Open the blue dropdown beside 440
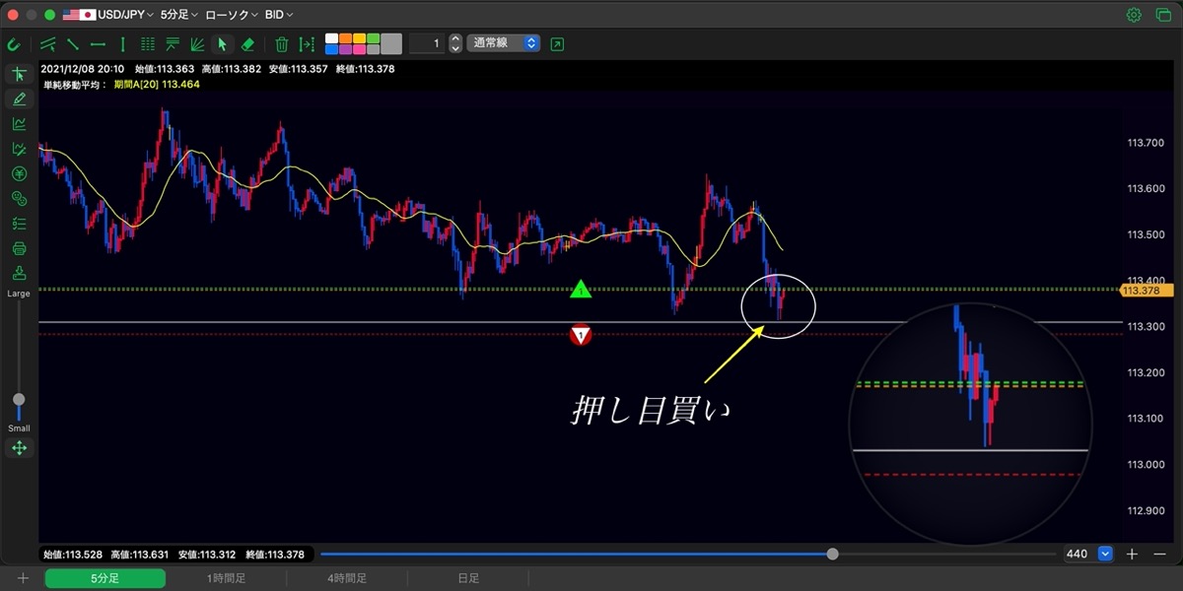Screen dimensions: 1183x591 [x=1105, y=554]
